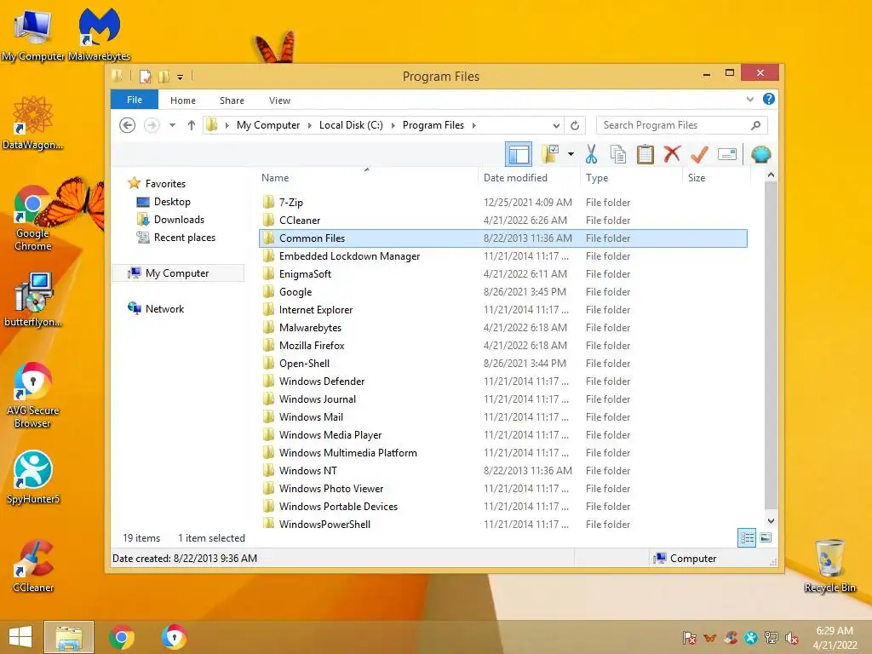This screenshot has height=654, width=872.
Task: Select the Windows Defender folder
Action: [503, 381]
